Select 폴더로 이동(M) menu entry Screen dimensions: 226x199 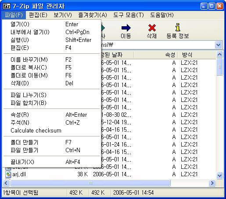pos(51,75)
